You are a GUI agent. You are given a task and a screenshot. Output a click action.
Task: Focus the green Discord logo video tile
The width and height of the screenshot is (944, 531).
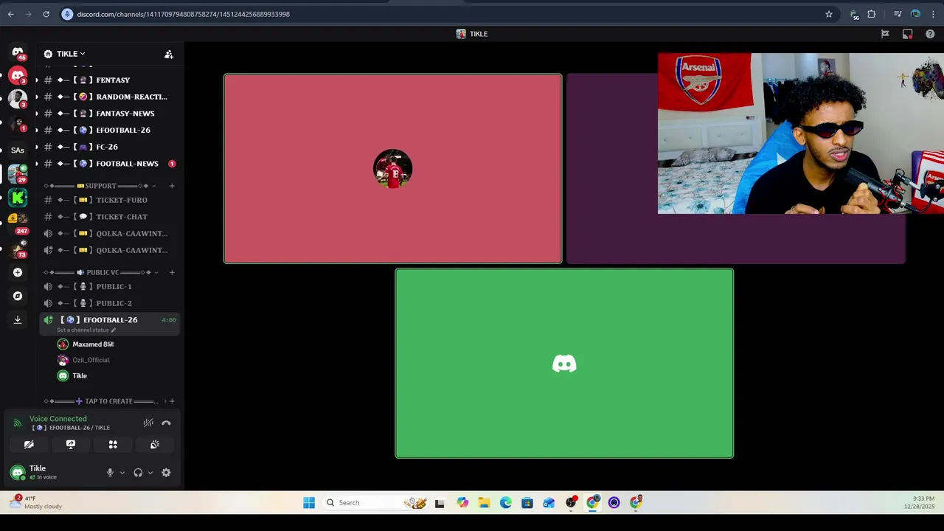(564, 364)
